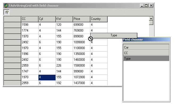178x105 pixels.
Task: Select Price cell 1580000
Action: [x=82, y=66]
